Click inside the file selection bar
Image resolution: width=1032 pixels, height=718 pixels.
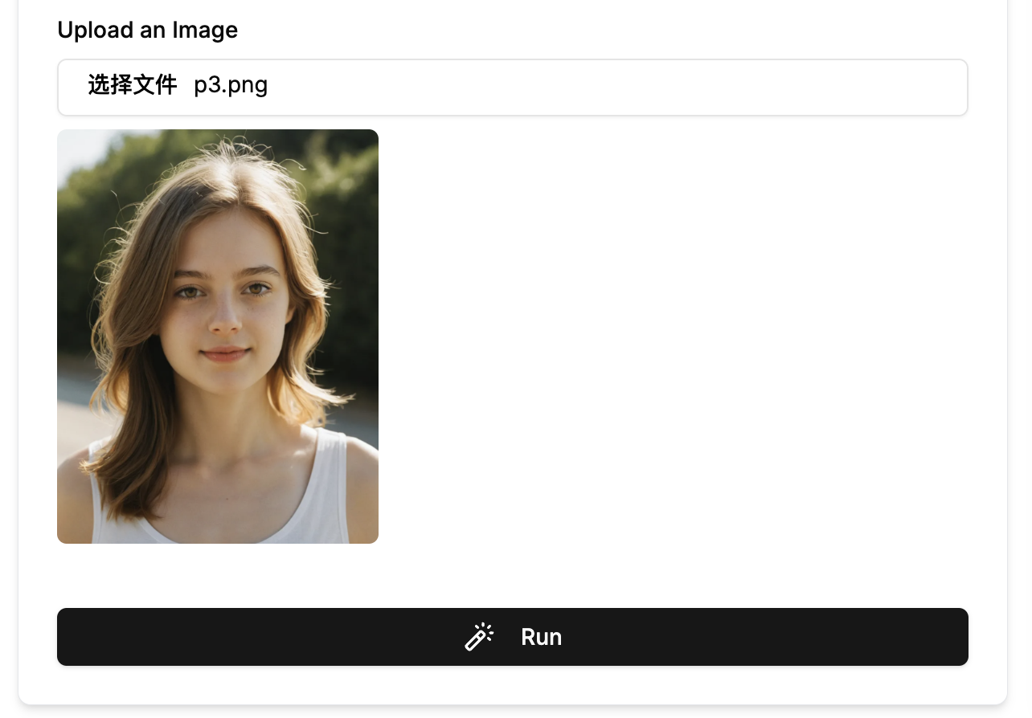pos(513,87)
